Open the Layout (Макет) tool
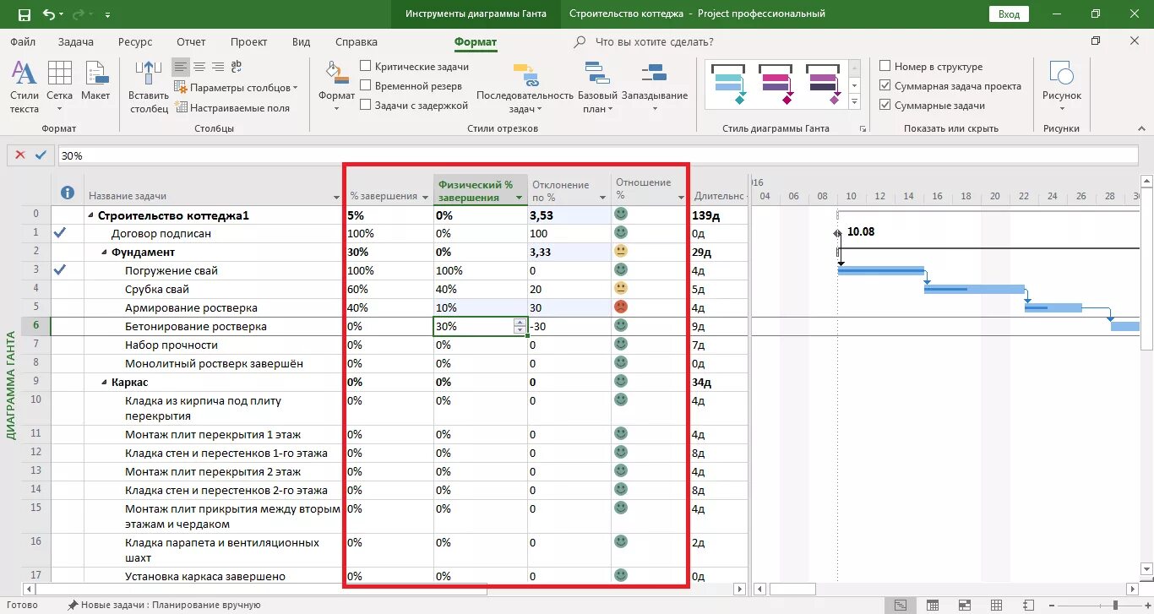The image size is (1154, 614). pos(95,81)
